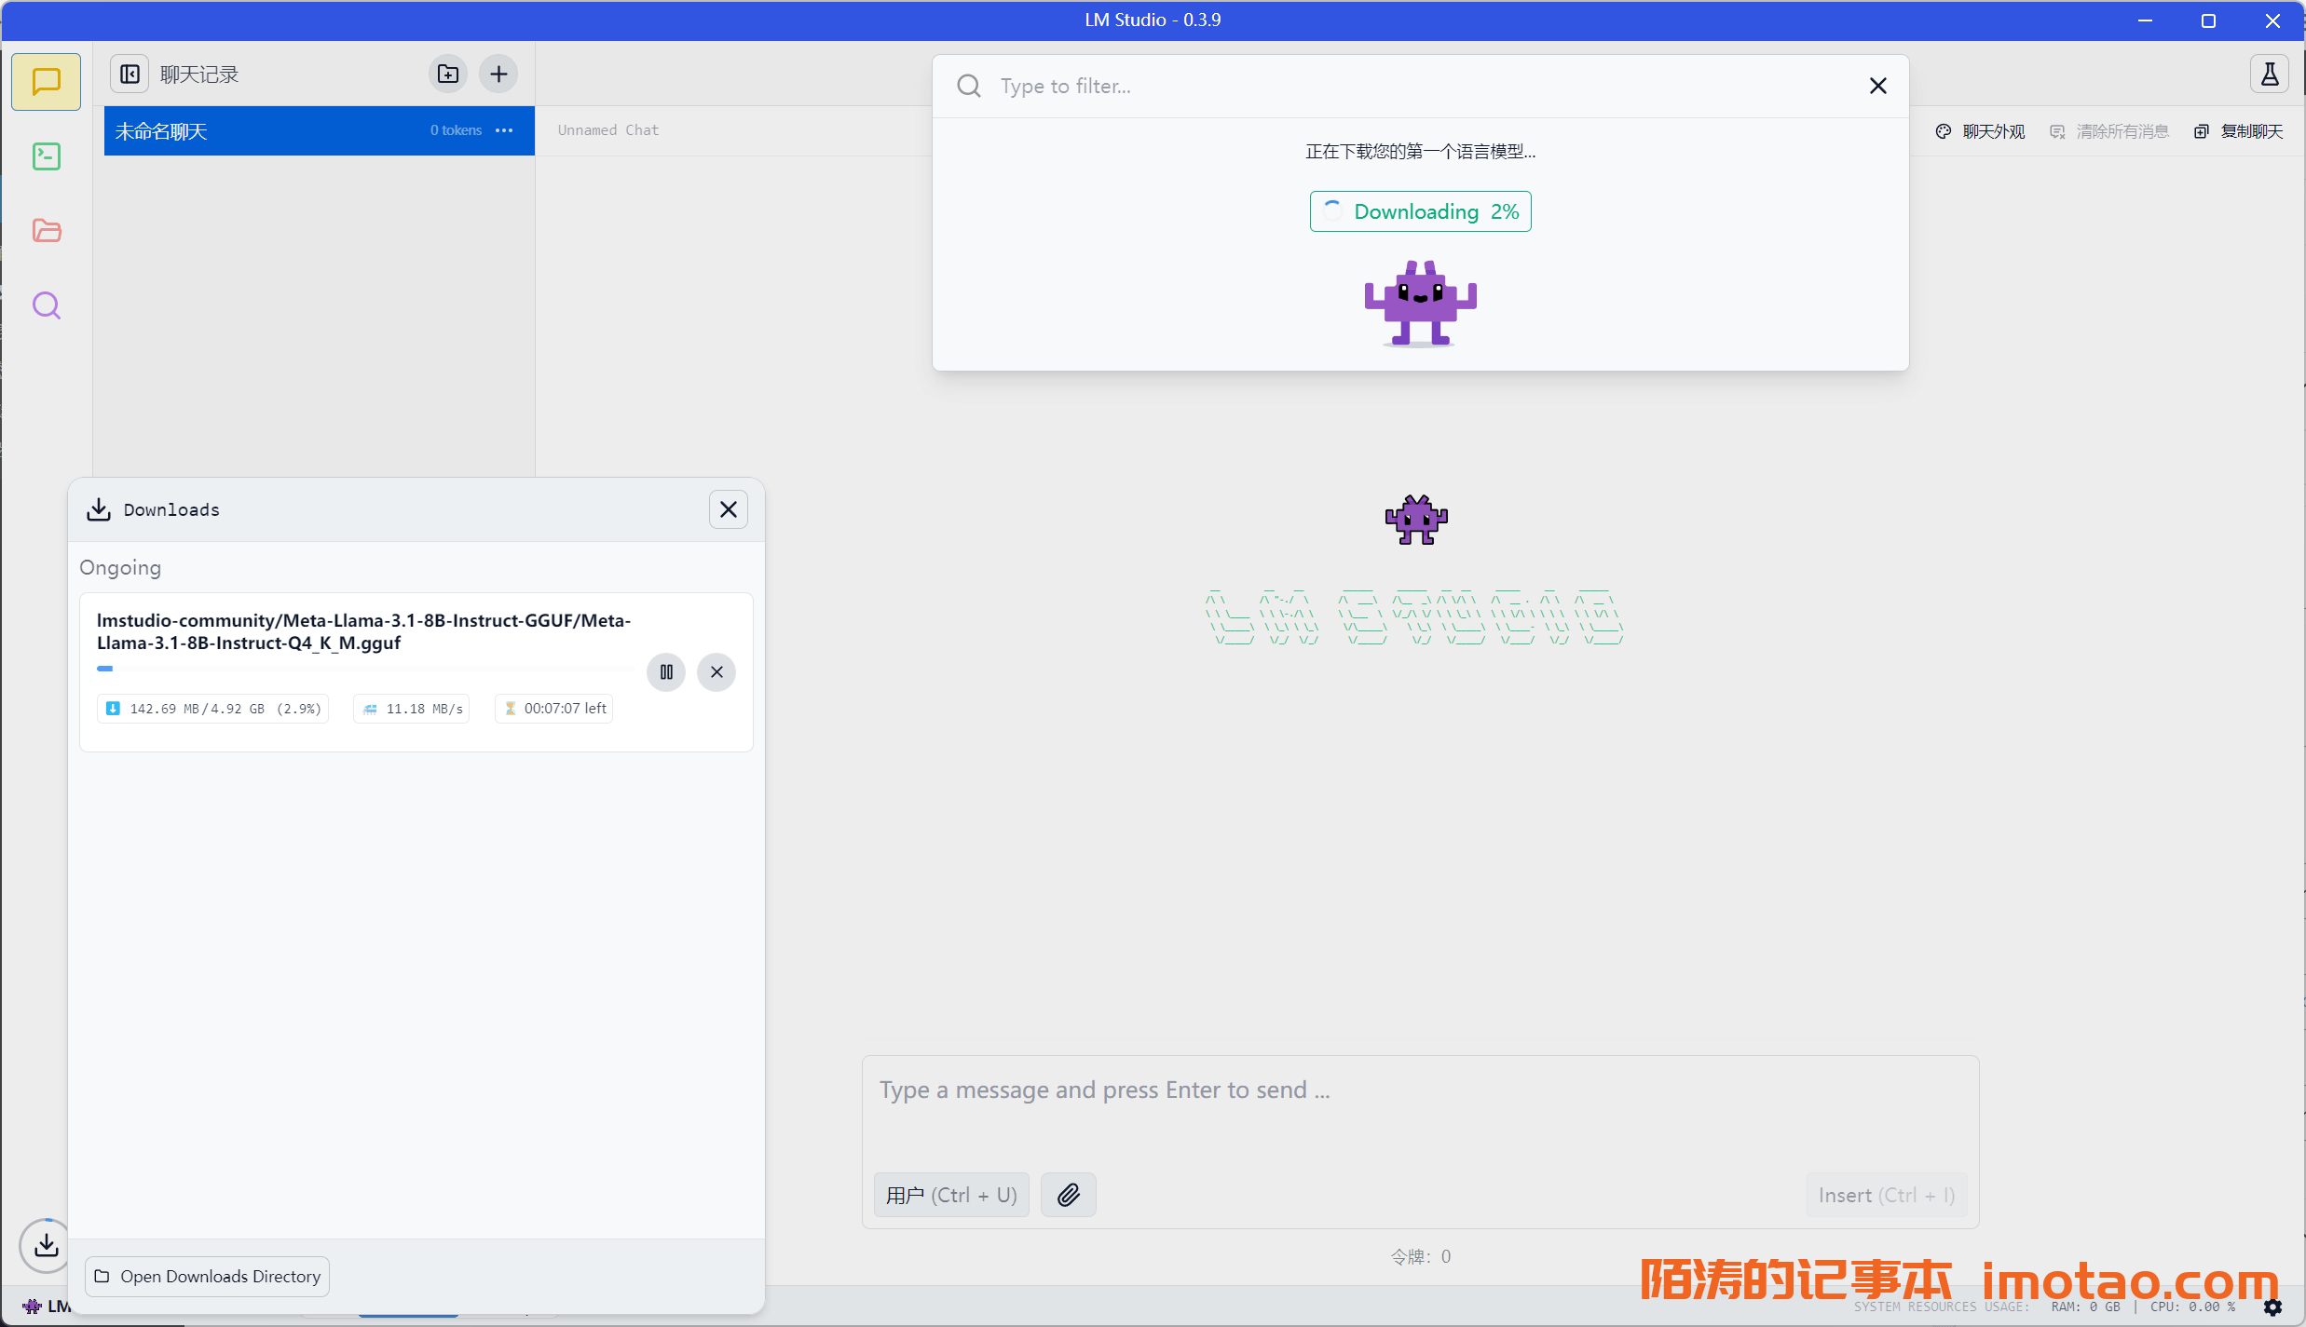
Task: Pause the Meta-Llama model download
Action: coord(666,671)
